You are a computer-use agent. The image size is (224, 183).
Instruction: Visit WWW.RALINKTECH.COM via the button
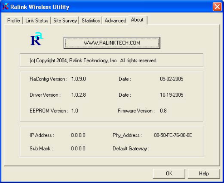pos(112,43)
